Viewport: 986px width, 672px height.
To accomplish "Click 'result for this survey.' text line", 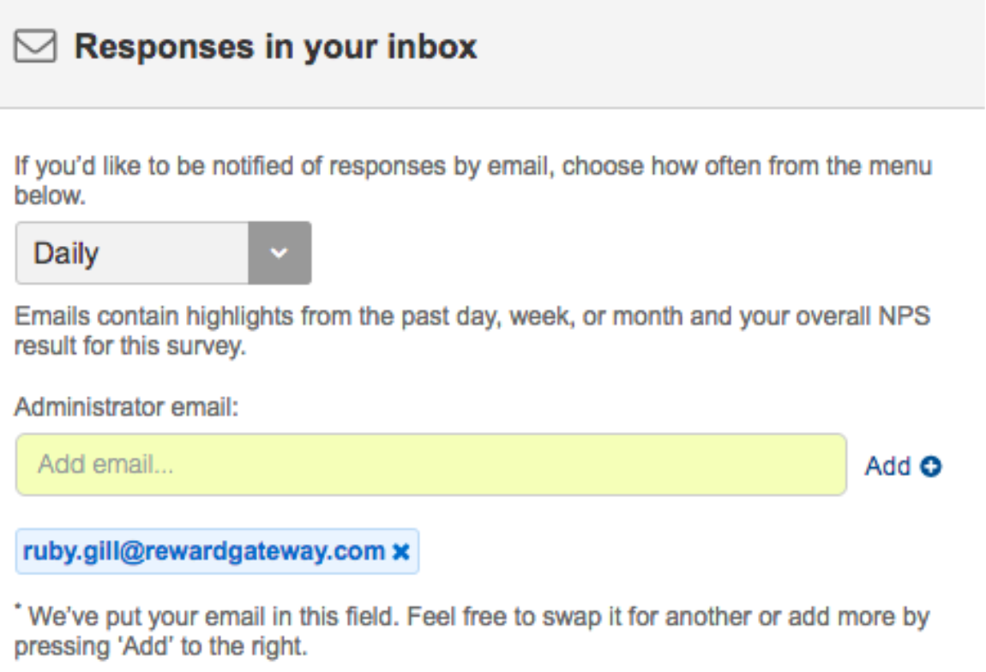I will [x=130, y=345].
